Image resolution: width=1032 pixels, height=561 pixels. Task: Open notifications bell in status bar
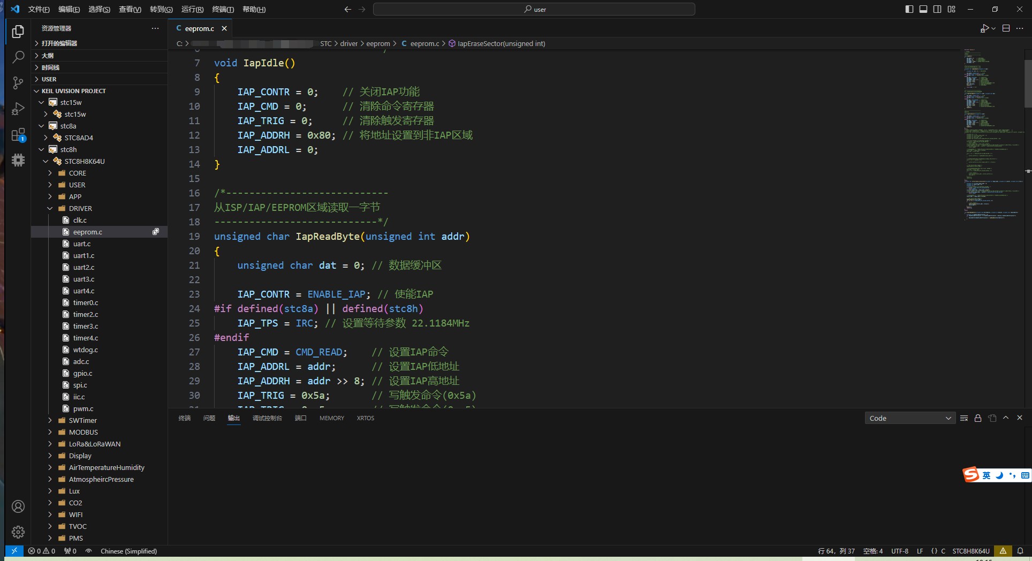pos(1020,551)
